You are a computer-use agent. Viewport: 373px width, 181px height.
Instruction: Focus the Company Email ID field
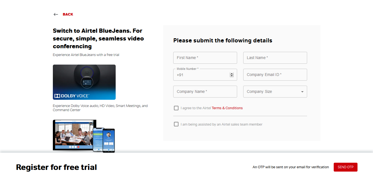(275, 75)
